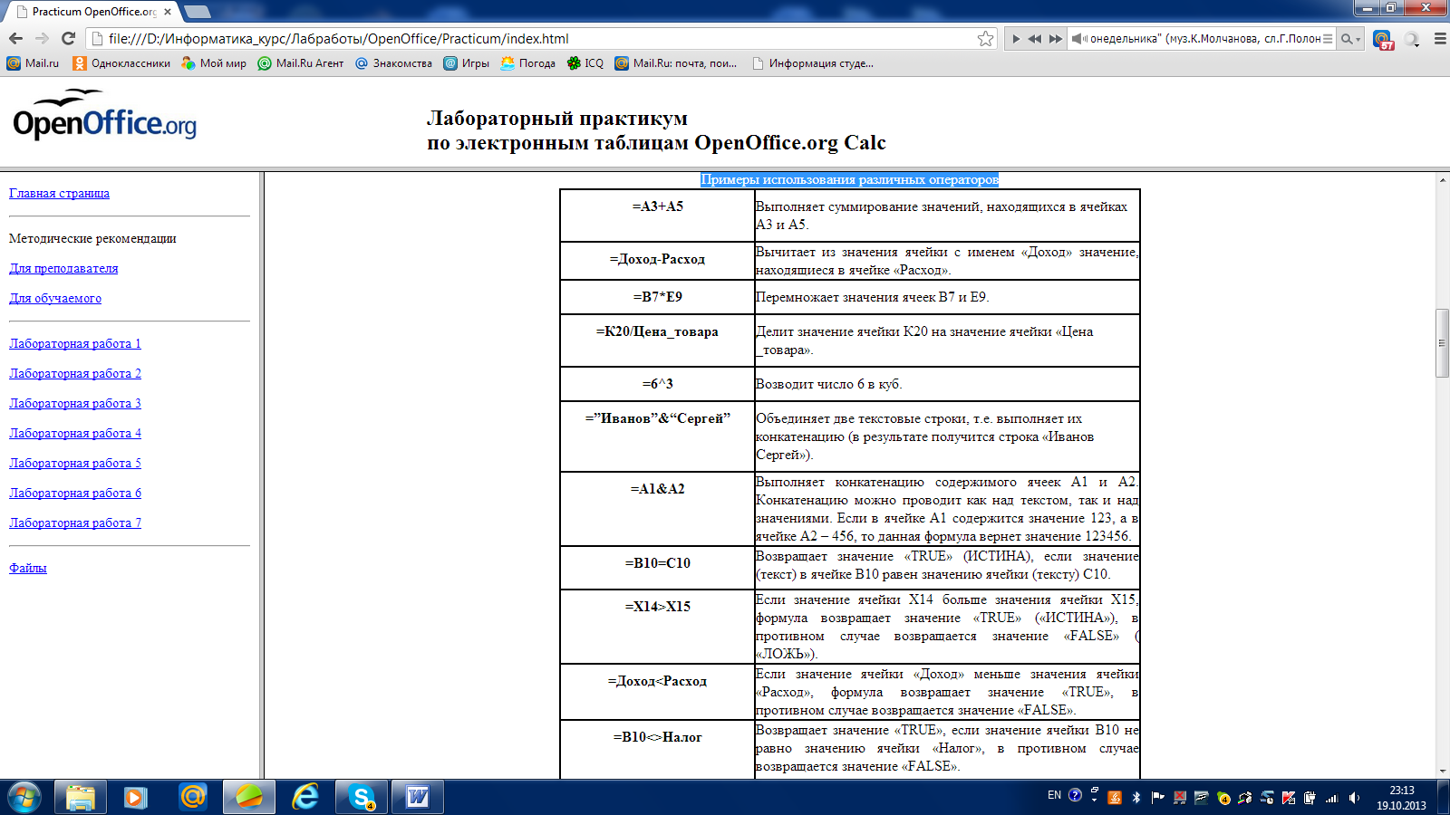Open Windows Explorer from the taskbar
1450x815 pixels.
(81, 797)
